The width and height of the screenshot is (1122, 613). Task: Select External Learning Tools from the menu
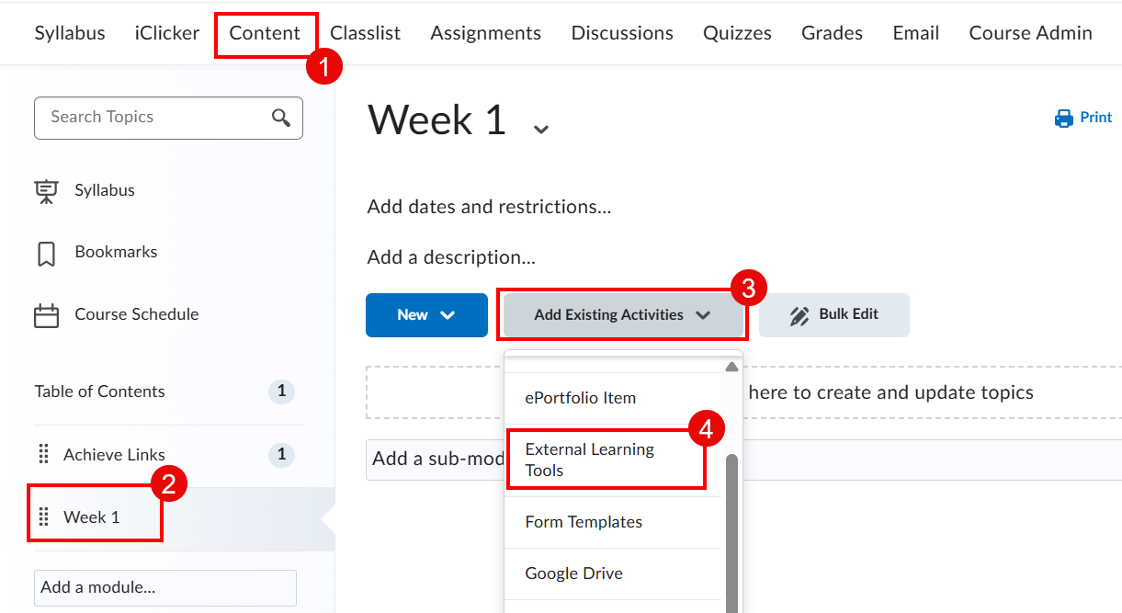(590, 460)
